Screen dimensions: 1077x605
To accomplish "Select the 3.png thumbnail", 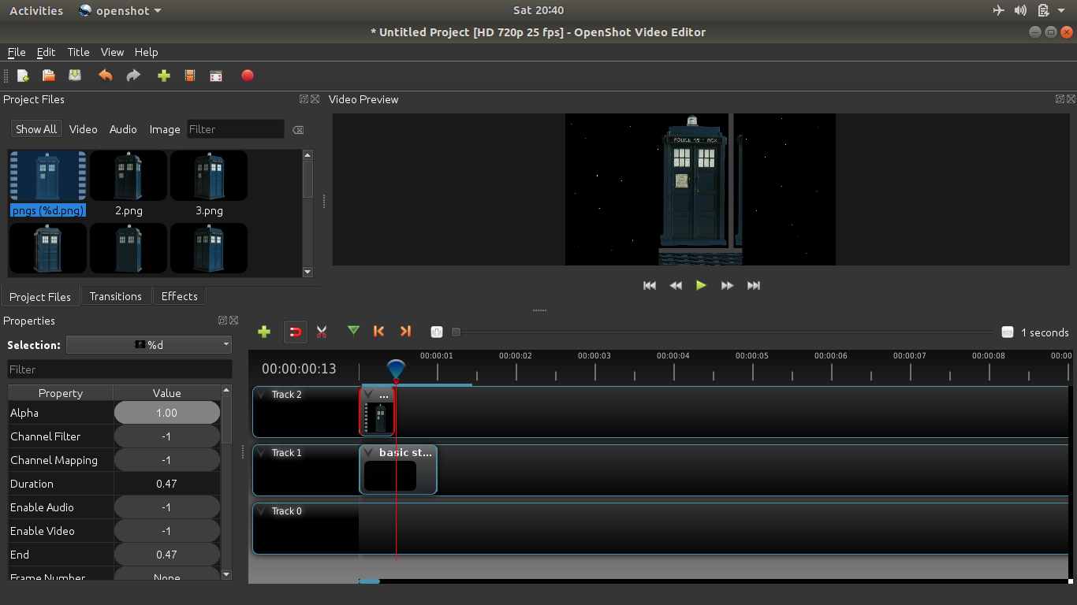I will (x=209, y=176).
